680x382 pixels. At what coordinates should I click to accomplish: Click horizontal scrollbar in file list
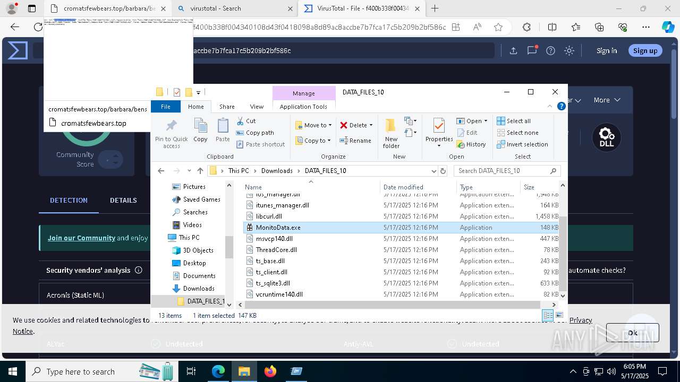coord(393,305)
